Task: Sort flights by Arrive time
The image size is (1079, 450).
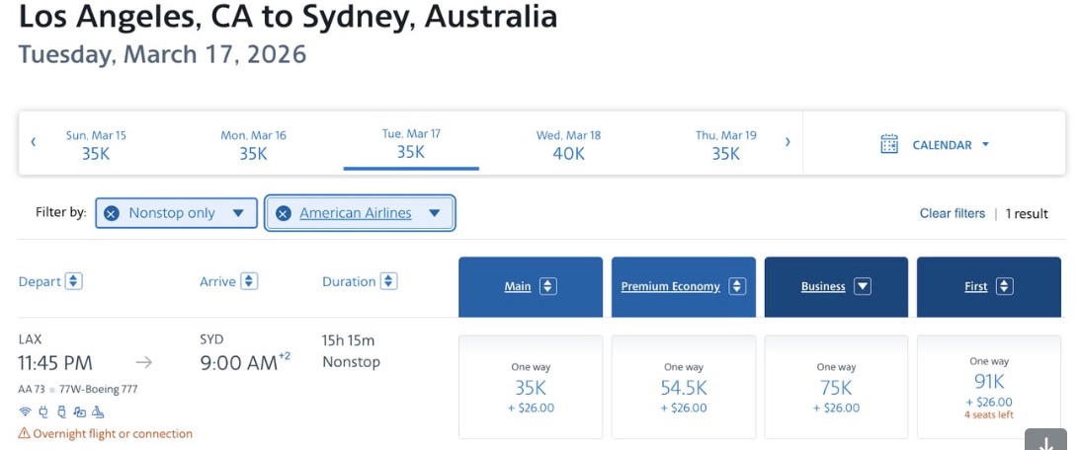Action: click(x=249, y=281)
